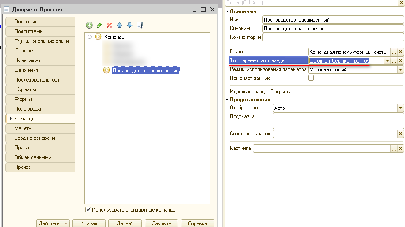This screenshot has height=227, width=405.
Task: Toggle the Изменяет данные checkbox
Action: (x=311, y=78)
